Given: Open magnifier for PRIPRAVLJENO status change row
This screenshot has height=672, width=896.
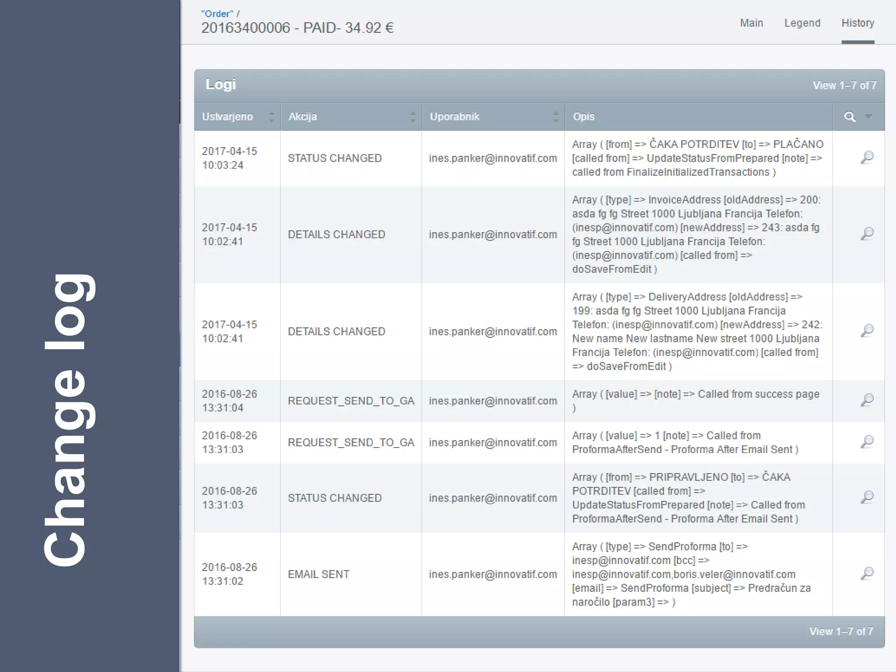Looking at the screenshot, I should 867,497.
